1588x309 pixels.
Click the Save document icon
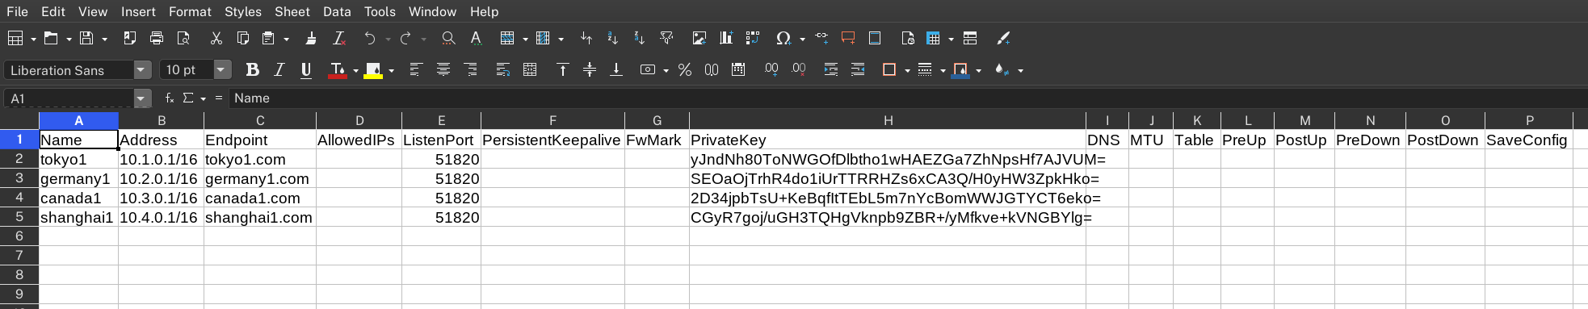pyautogui.click(x=86, y=38)
